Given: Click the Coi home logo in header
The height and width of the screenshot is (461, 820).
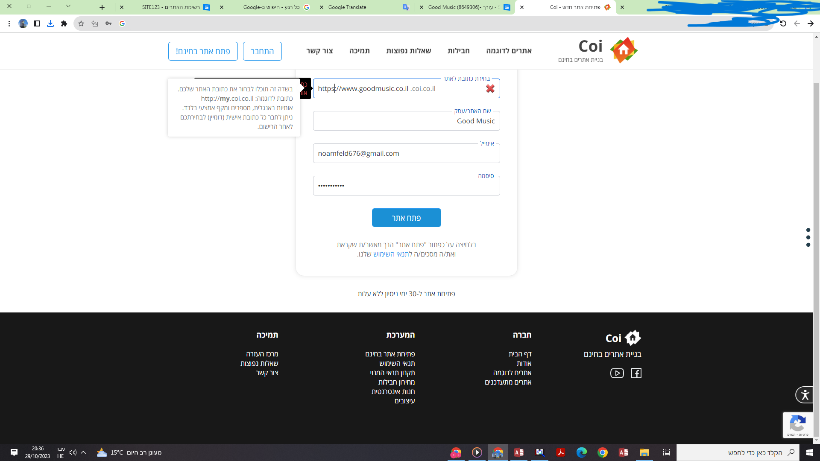Looking at the screenshot, I should (624, 50).
